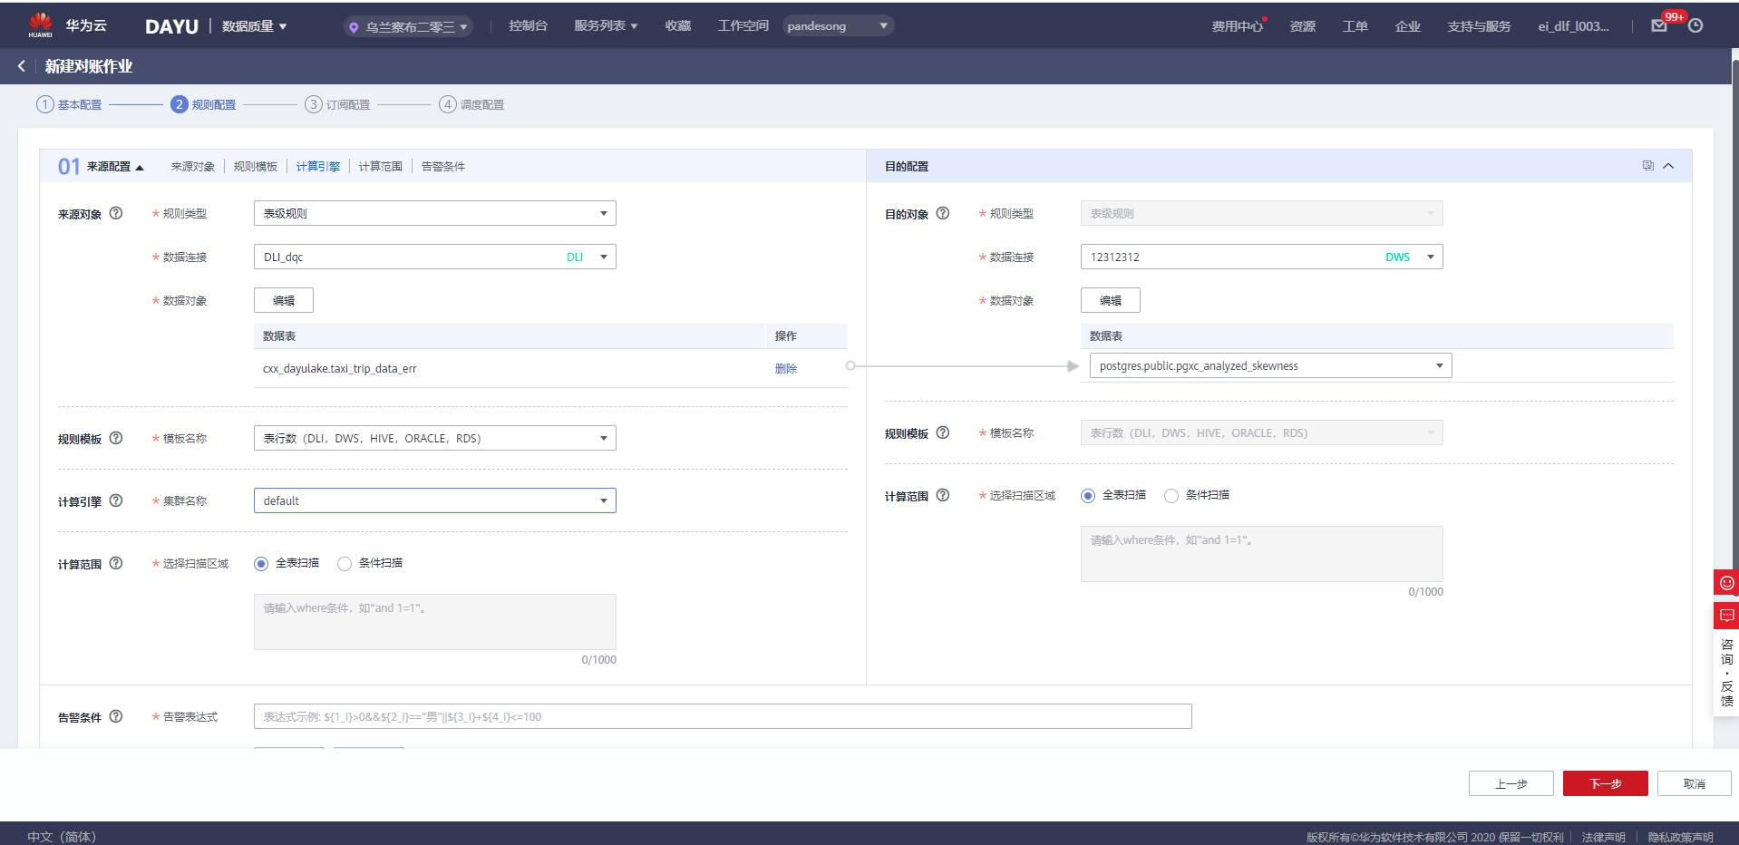Open 隐私政策声明 footer link
Image resolution: width=1739 pixels, height=845 pixels.
click(x=1680, y=837)
